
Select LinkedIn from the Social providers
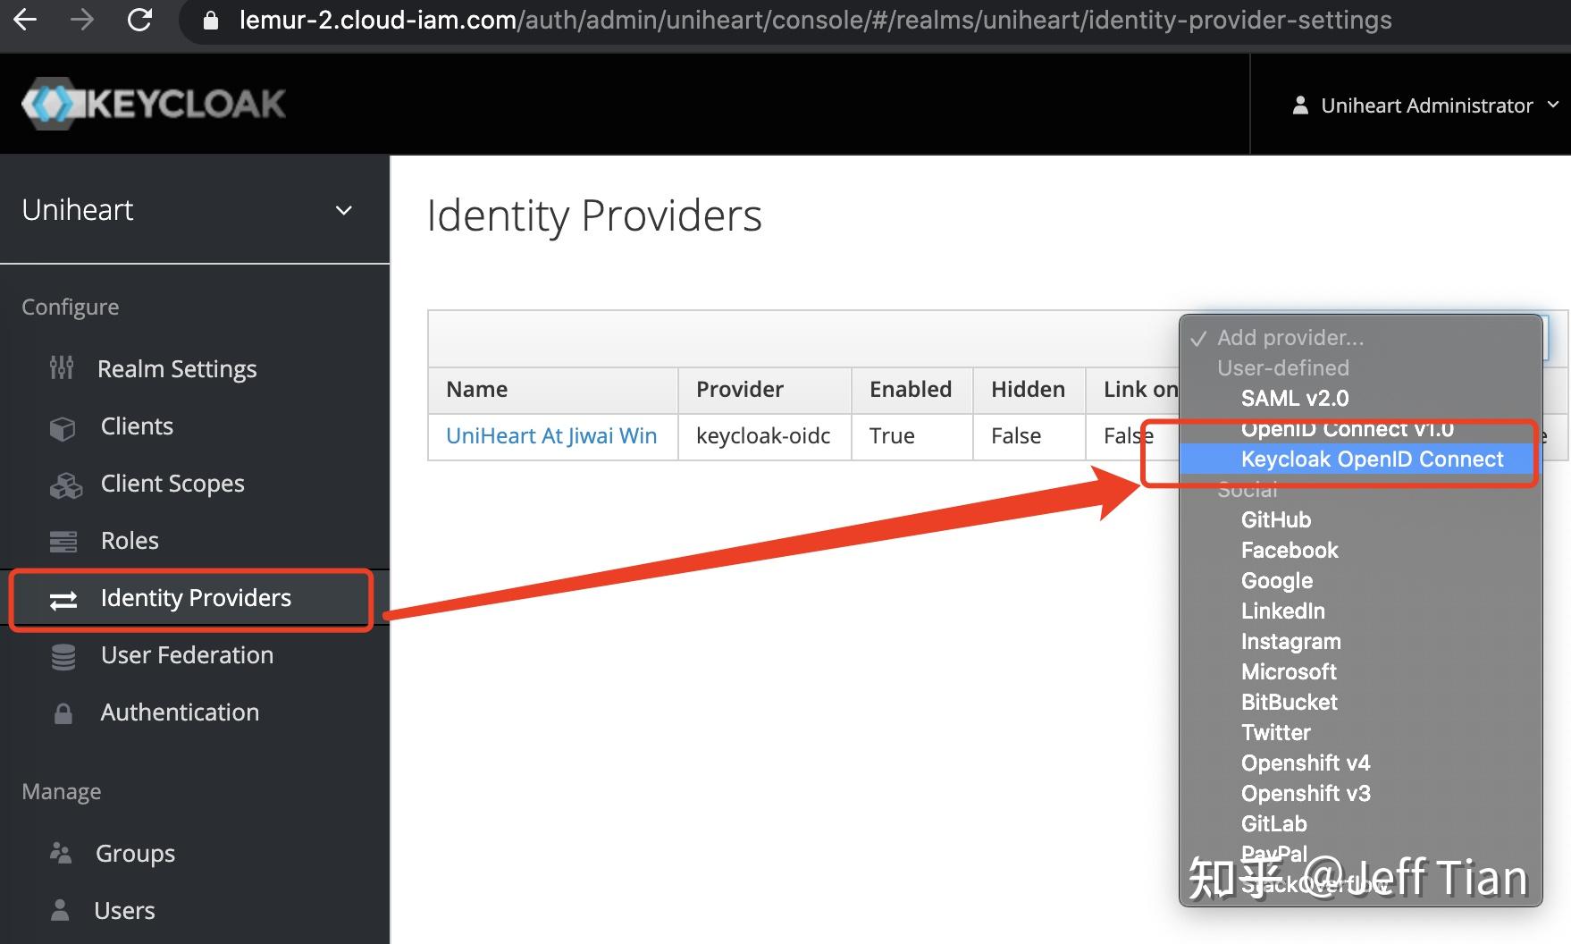[x=1283, y=611]
